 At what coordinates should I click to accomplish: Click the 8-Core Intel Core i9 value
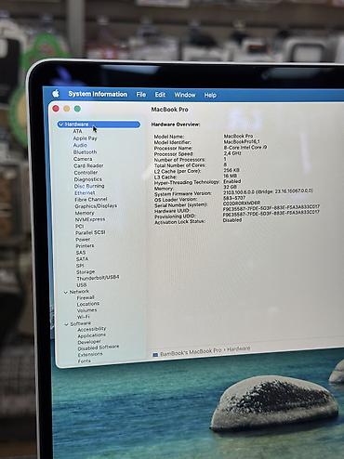245,148
